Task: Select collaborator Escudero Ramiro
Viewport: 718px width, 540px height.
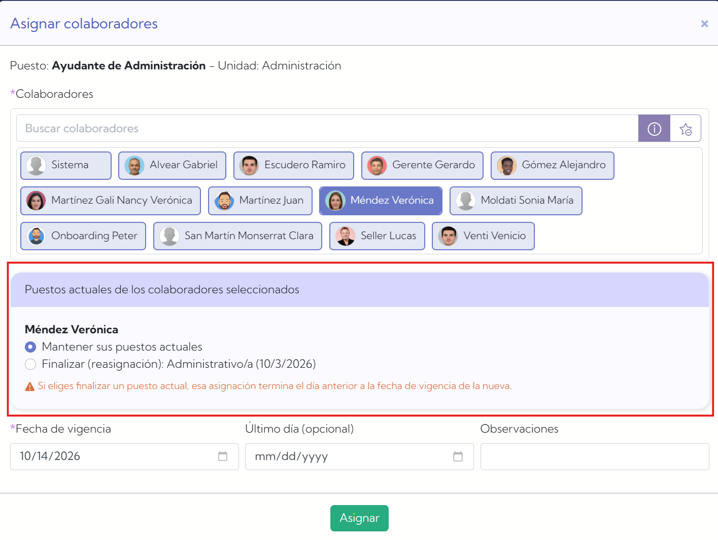Action: (x=294, y=166)
